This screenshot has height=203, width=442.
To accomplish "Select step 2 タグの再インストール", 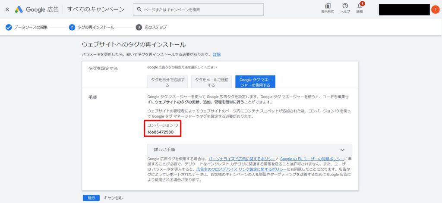I will [x=92, y=27].
